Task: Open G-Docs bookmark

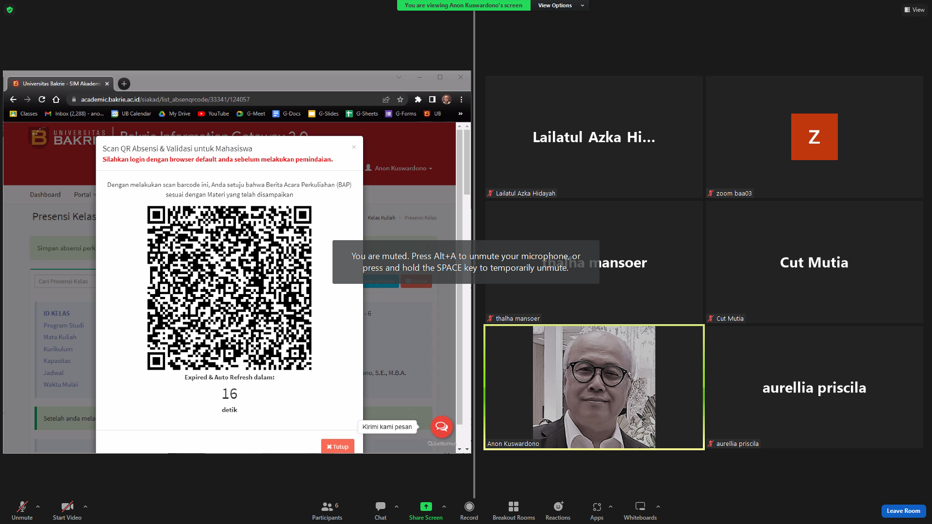Action: click(287, 114)
